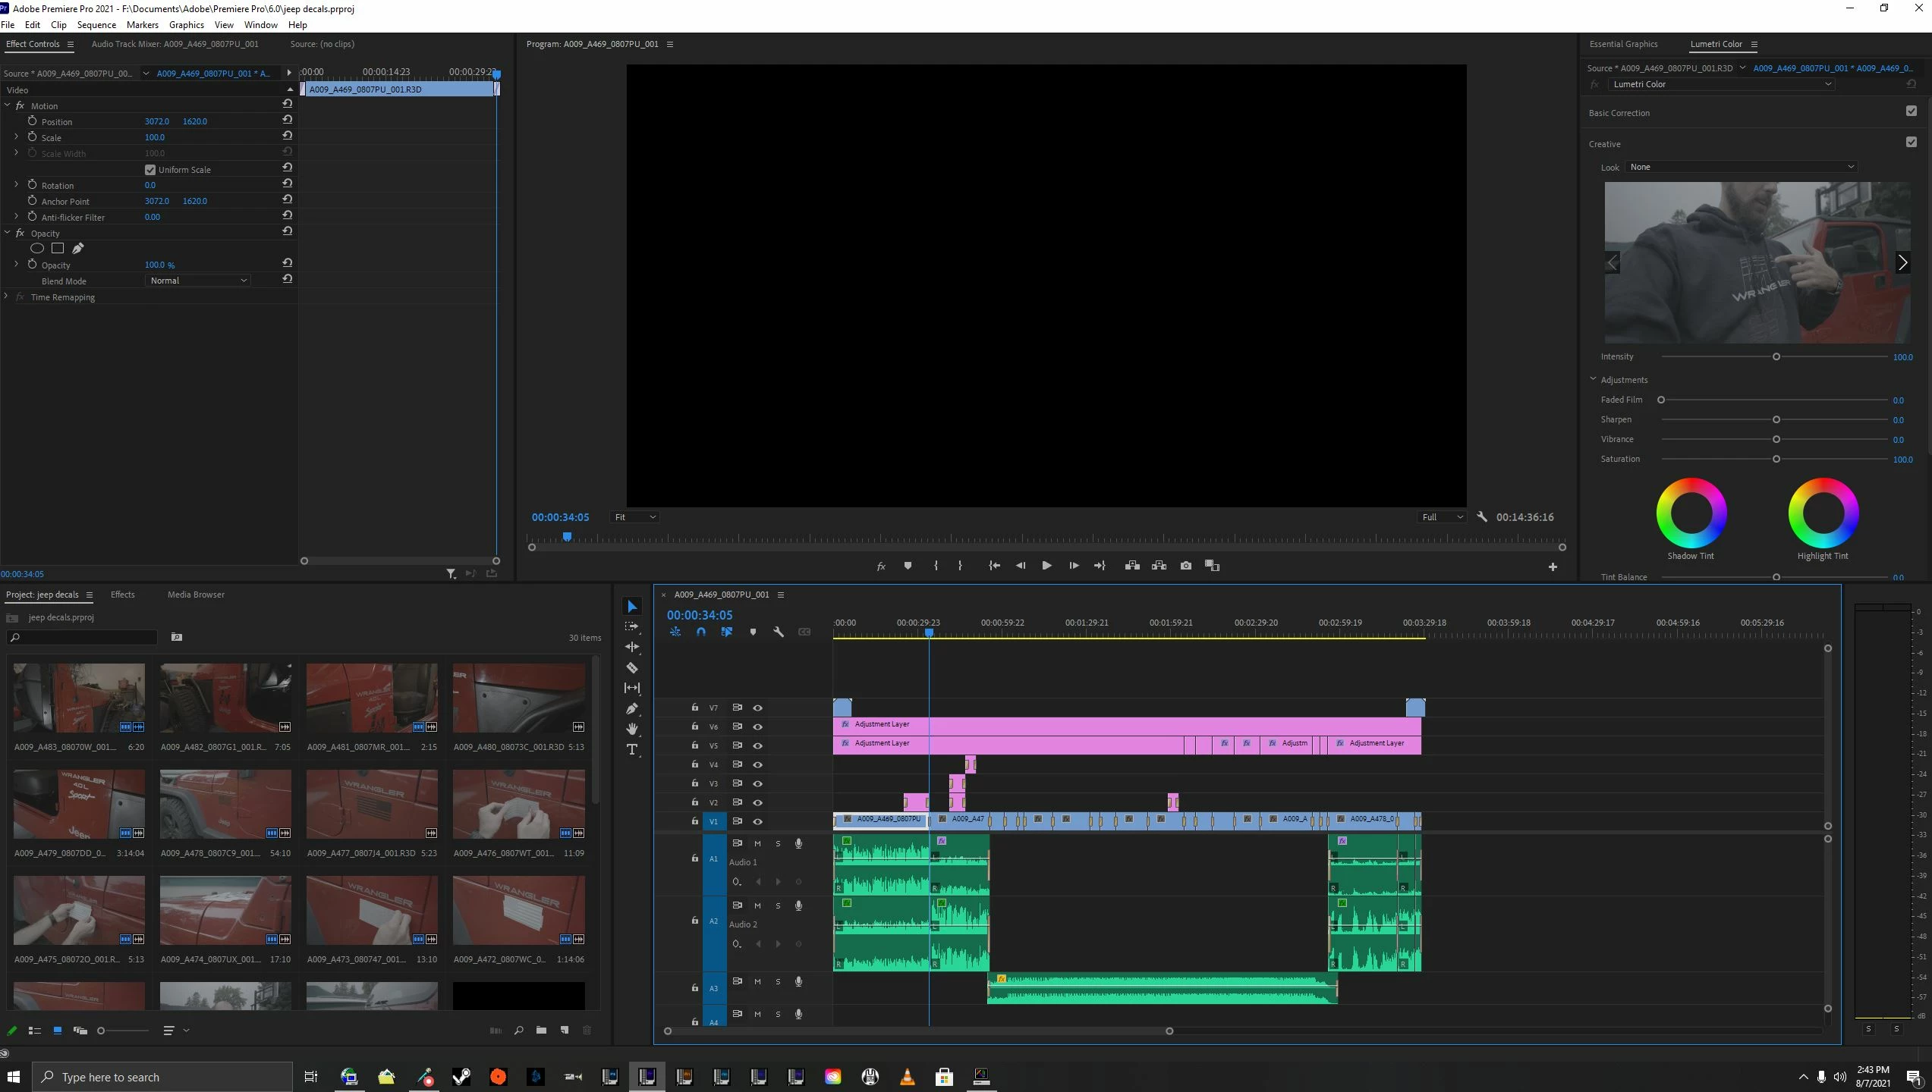The height and width of the screenshot is (1092, 1932).
Task: Click Add Marker button in Program monitor
Action: pos(908,566)
